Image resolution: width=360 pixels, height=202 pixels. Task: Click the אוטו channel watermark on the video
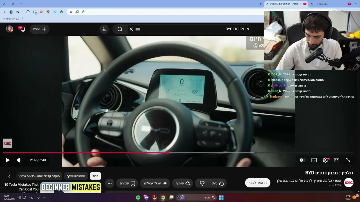point(7,143)
